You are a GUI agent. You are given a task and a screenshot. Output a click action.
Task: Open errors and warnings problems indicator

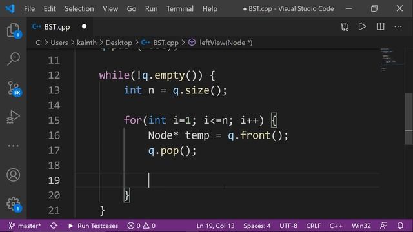(x=141, y=226)
